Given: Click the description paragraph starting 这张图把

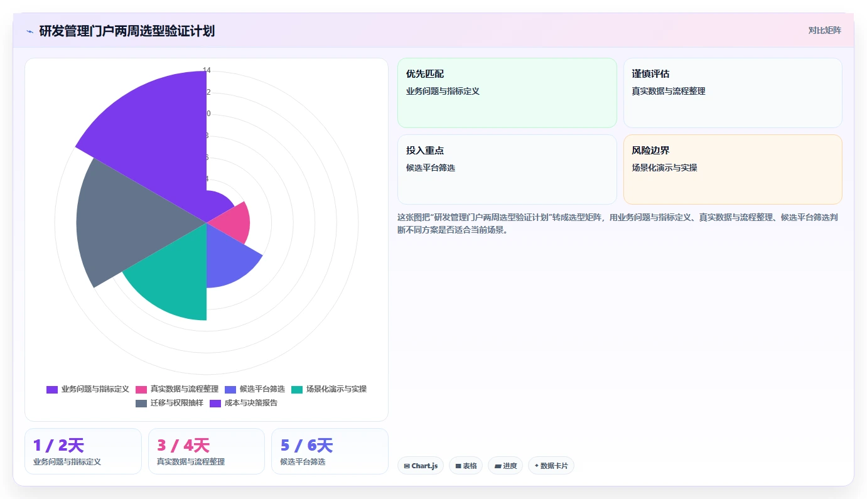Looking at the screenshot, I should point(620,223).
